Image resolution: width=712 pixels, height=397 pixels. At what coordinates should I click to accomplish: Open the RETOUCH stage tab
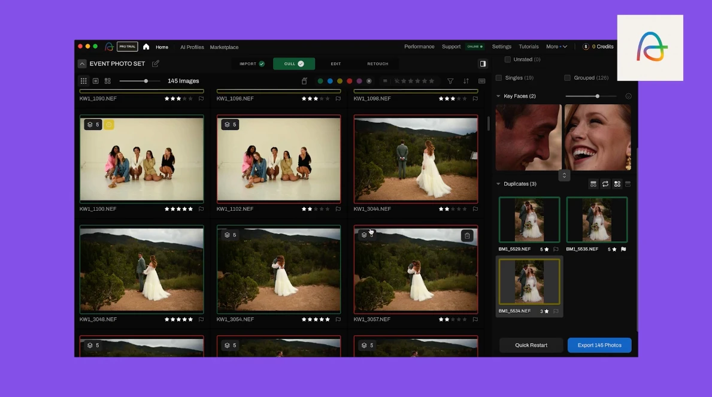378,63
